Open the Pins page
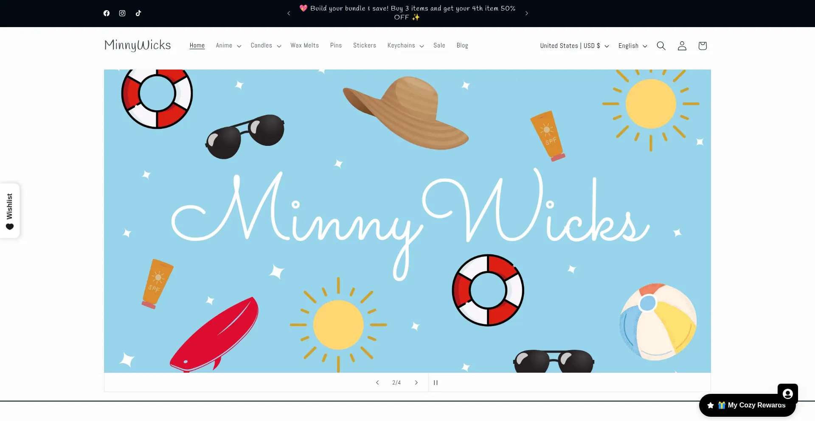 click(x=336, y=45)
